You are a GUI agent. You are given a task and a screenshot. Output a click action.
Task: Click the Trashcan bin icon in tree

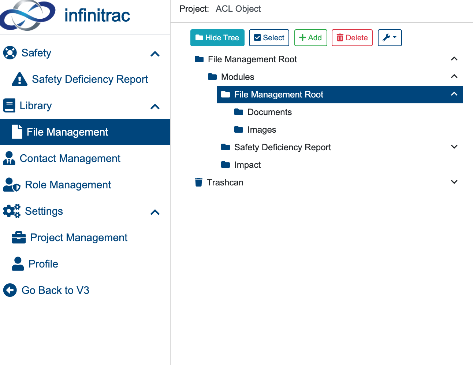point(198,182)
